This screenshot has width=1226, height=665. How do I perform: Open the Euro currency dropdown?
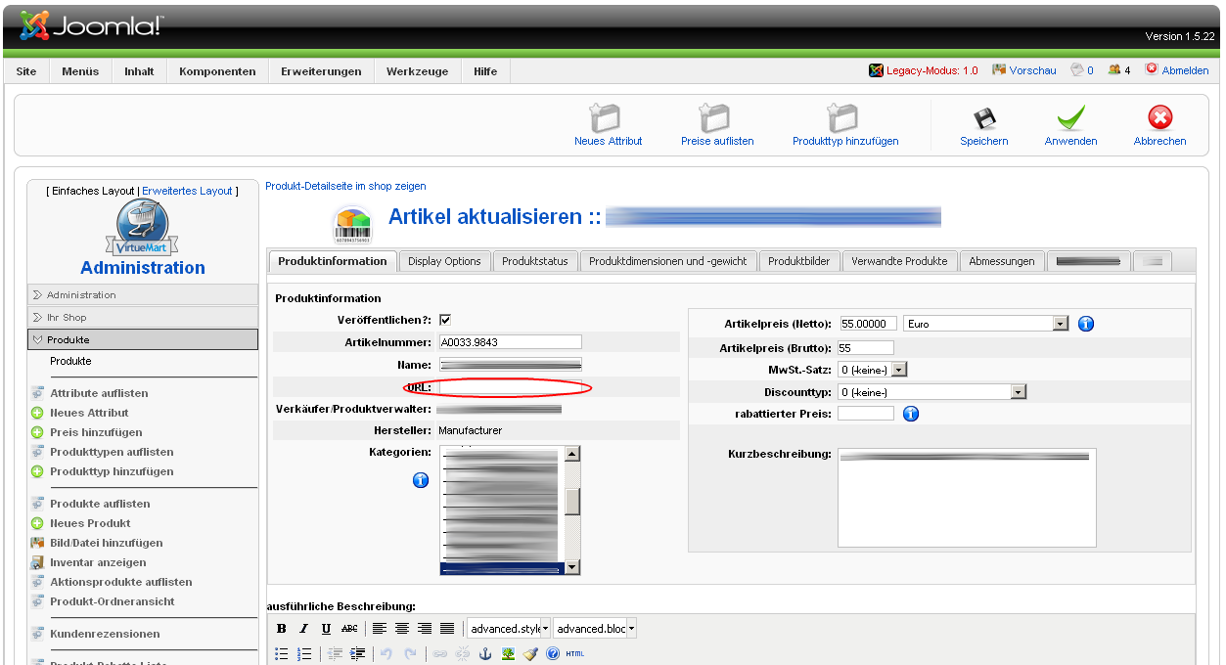[986, 324]
